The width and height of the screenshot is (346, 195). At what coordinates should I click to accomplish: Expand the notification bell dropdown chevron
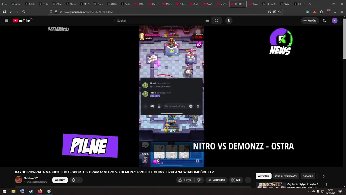point(79,180)
